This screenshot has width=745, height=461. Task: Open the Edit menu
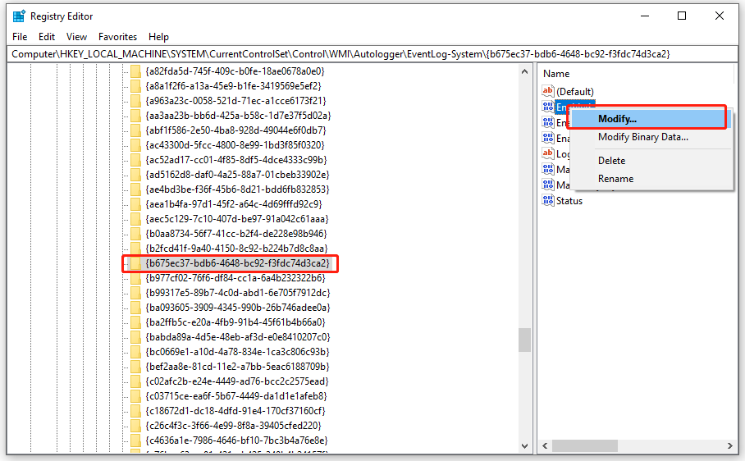click(x=47, y=37)
